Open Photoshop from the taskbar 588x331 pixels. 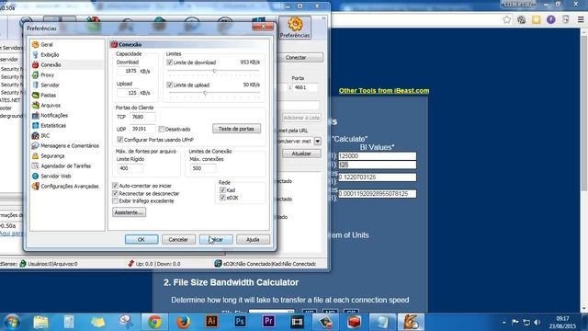coord(240,322)
